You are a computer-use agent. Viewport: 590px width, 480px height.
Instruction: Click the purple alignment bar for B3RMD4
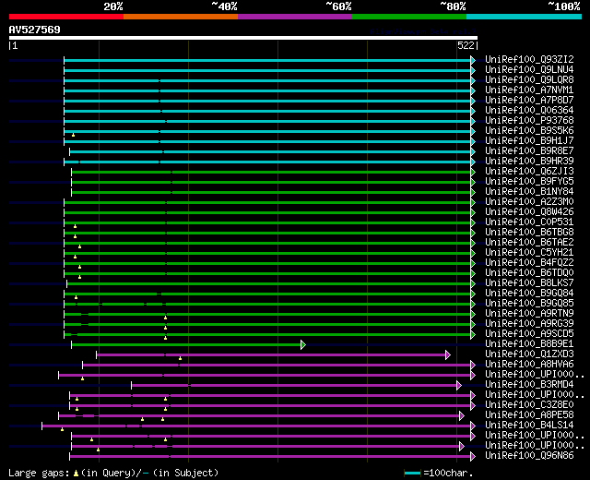click(294, 386)
